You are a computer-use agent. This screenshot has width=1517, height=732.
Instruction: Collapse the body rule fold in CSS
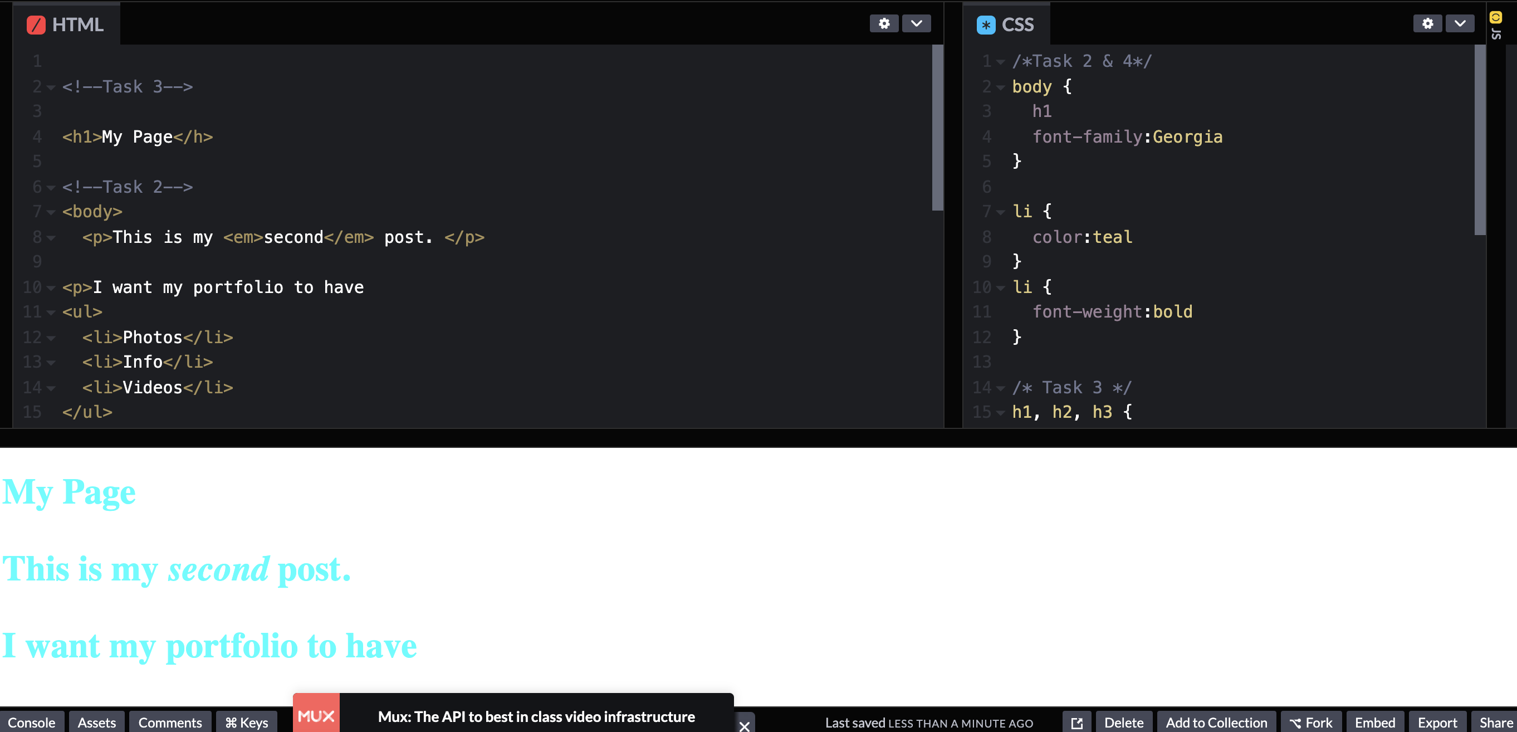pos(1000,88)
